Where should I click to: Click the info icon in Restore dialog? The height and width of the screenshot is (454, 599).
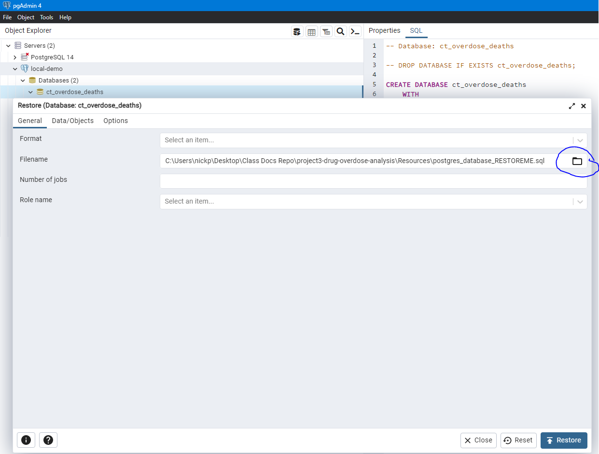pos(26,440)
